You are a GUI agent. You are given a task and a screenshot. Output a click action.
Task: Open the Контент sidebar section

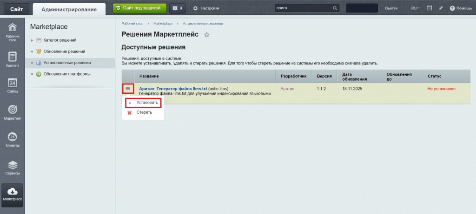click(x=13, y=59)
